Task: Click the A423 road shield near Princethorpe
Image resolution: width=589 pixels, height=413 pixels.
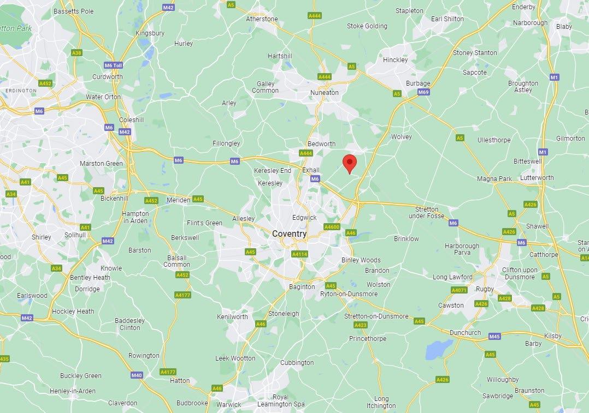Action: [x=361, y=325]
